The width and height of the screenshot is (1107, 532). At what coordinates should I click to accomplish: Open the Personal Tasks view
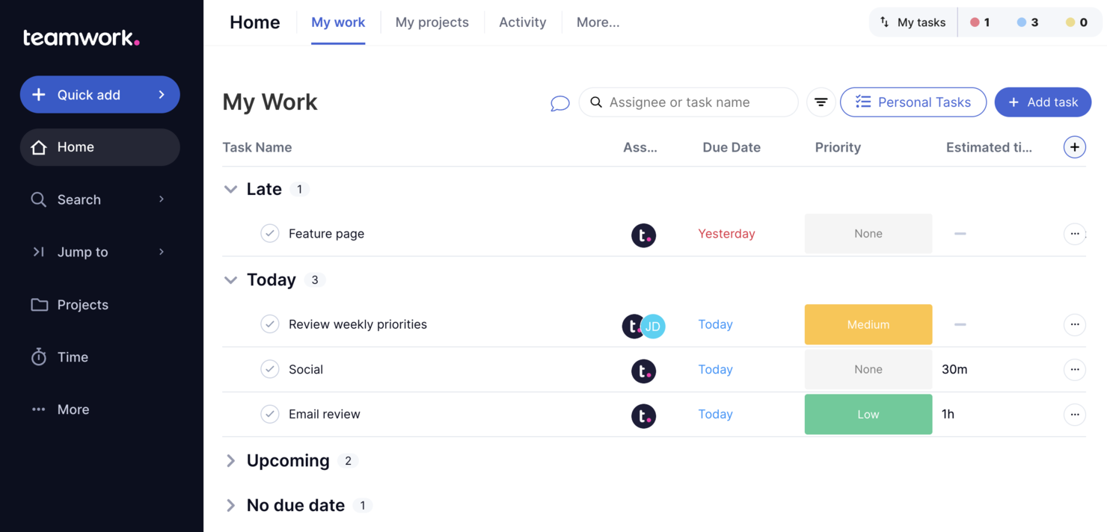click(x=913, y=102)
